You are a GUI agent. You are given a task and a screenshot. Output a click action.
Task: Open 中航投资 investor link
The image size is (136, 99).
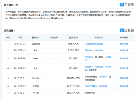coord(99,50)
